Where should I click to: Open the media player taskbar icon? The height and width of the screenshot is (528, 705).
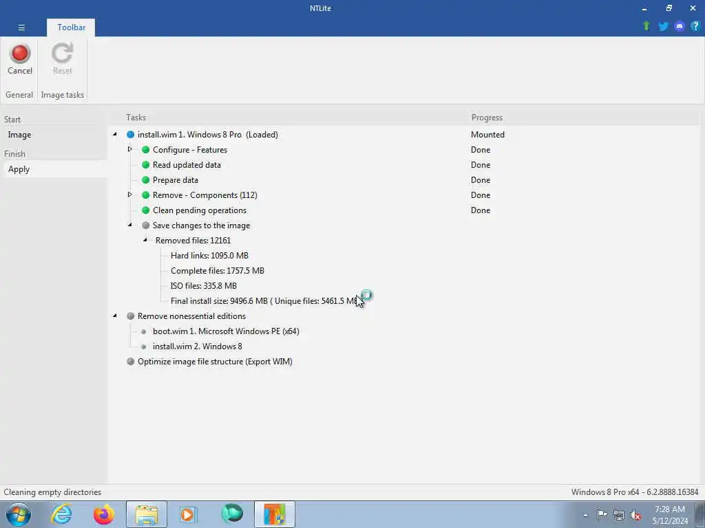pyautogui.click(x=188, y=514)
